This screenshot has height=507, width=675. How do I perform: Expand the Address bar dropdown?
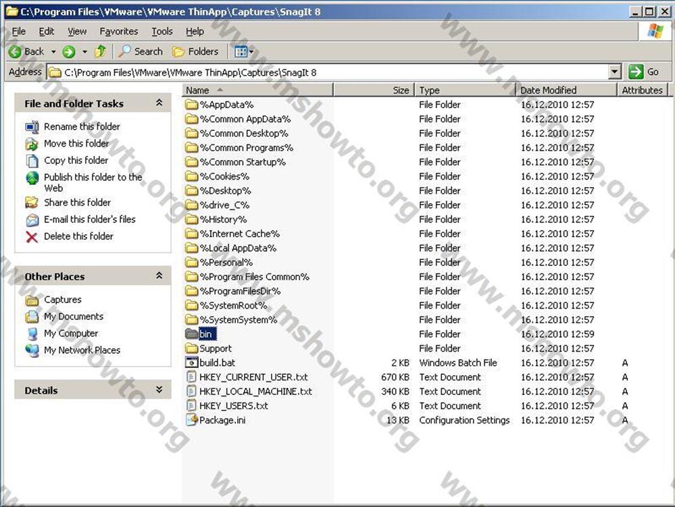coord(615,72)
